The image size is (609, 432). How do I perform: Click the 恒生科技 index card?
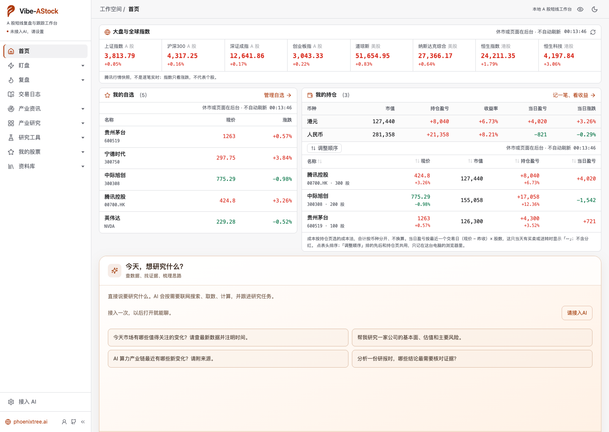[570, 55]
